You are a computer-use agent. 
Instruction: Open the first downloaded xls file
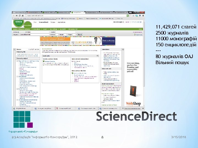point(22,108)
